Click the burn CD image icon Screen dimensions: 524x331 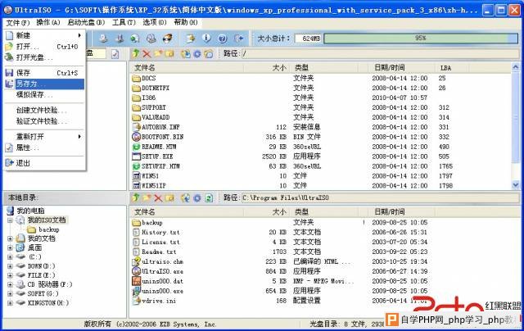click(x=167, y=39)
